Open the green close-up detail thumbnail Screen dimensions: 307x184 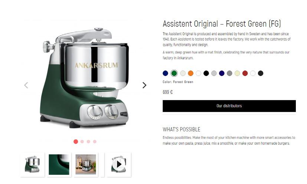pos(59,164)
